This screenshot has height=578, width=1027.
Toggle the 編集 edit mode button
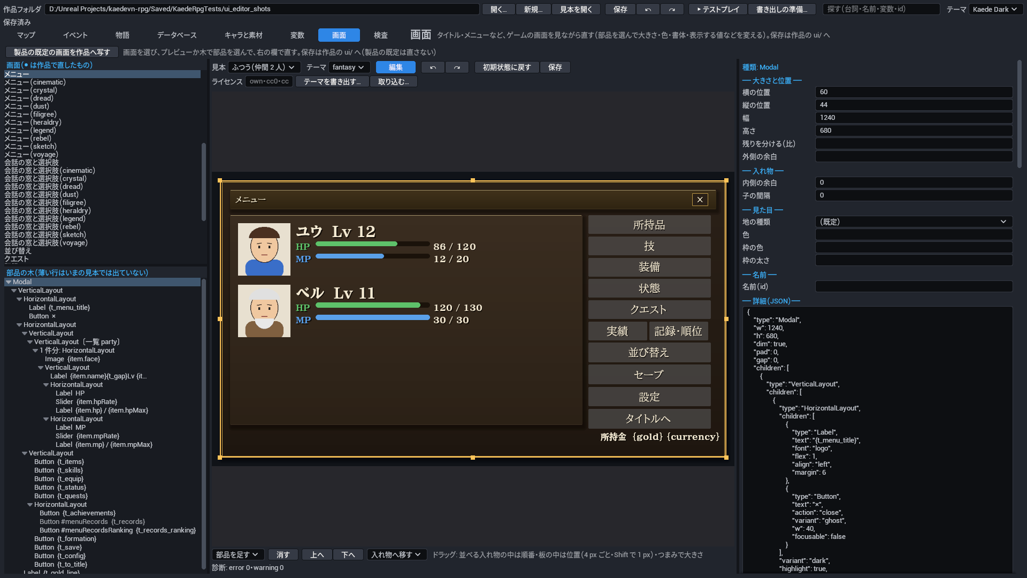click(x=396, y=67)
